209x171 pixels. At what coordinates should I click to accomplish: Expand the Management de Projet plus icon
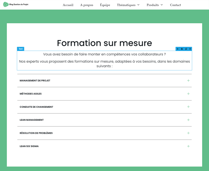tap(188, 80)
